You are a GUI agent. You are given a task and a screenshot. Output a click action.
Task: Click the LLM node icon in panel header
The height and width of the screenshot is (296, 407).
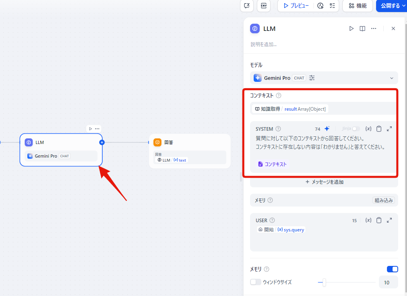click(254, 28)
